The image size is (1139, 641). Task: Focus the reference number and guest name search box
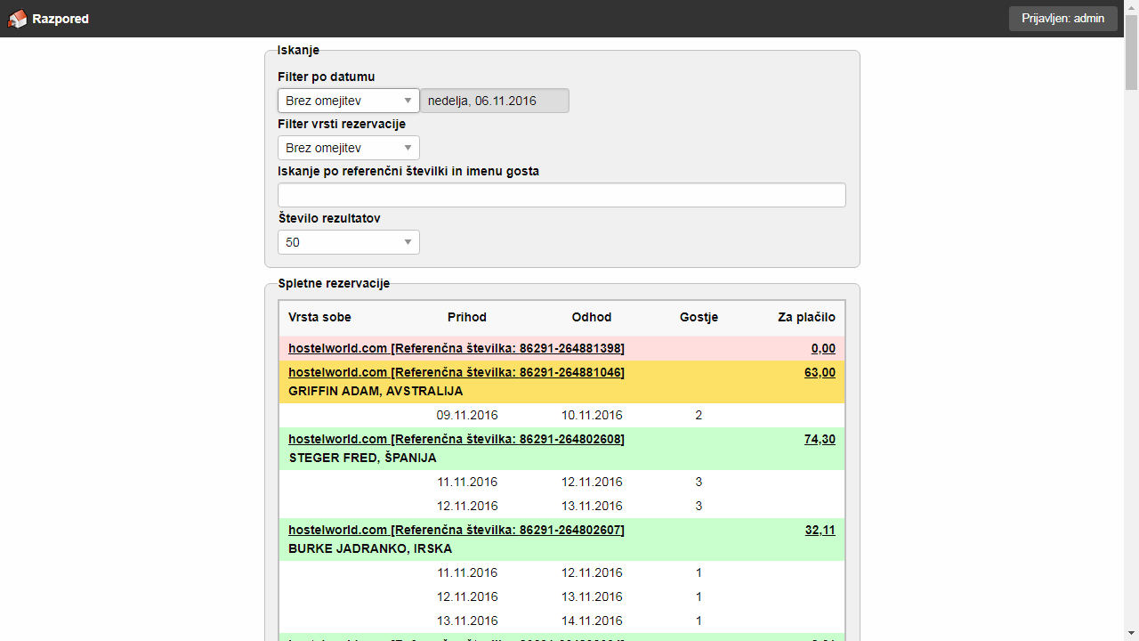pyautogui.click(x=561, y=195)
